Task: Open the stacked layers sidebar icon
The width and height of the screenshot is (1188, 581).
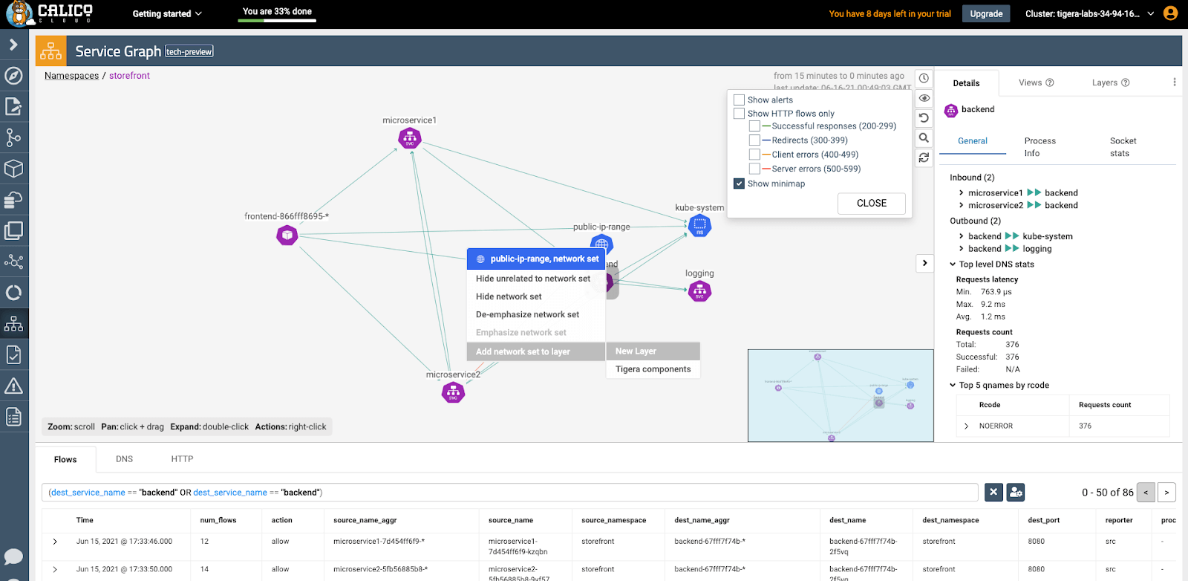Action: 13,200
